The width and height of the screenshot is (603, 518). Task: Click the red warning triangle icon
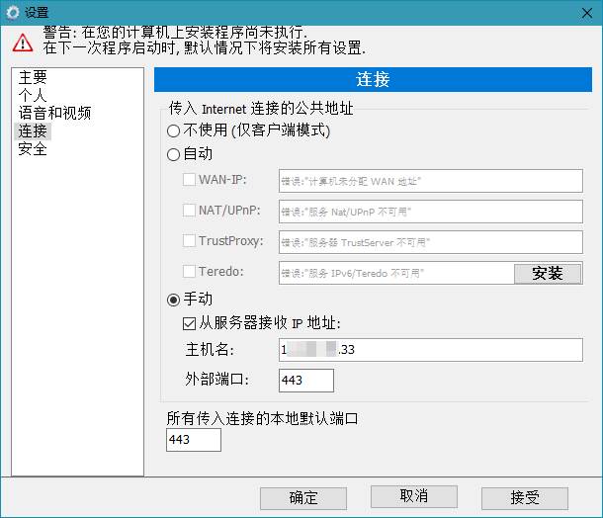click(x=23, y=43)
